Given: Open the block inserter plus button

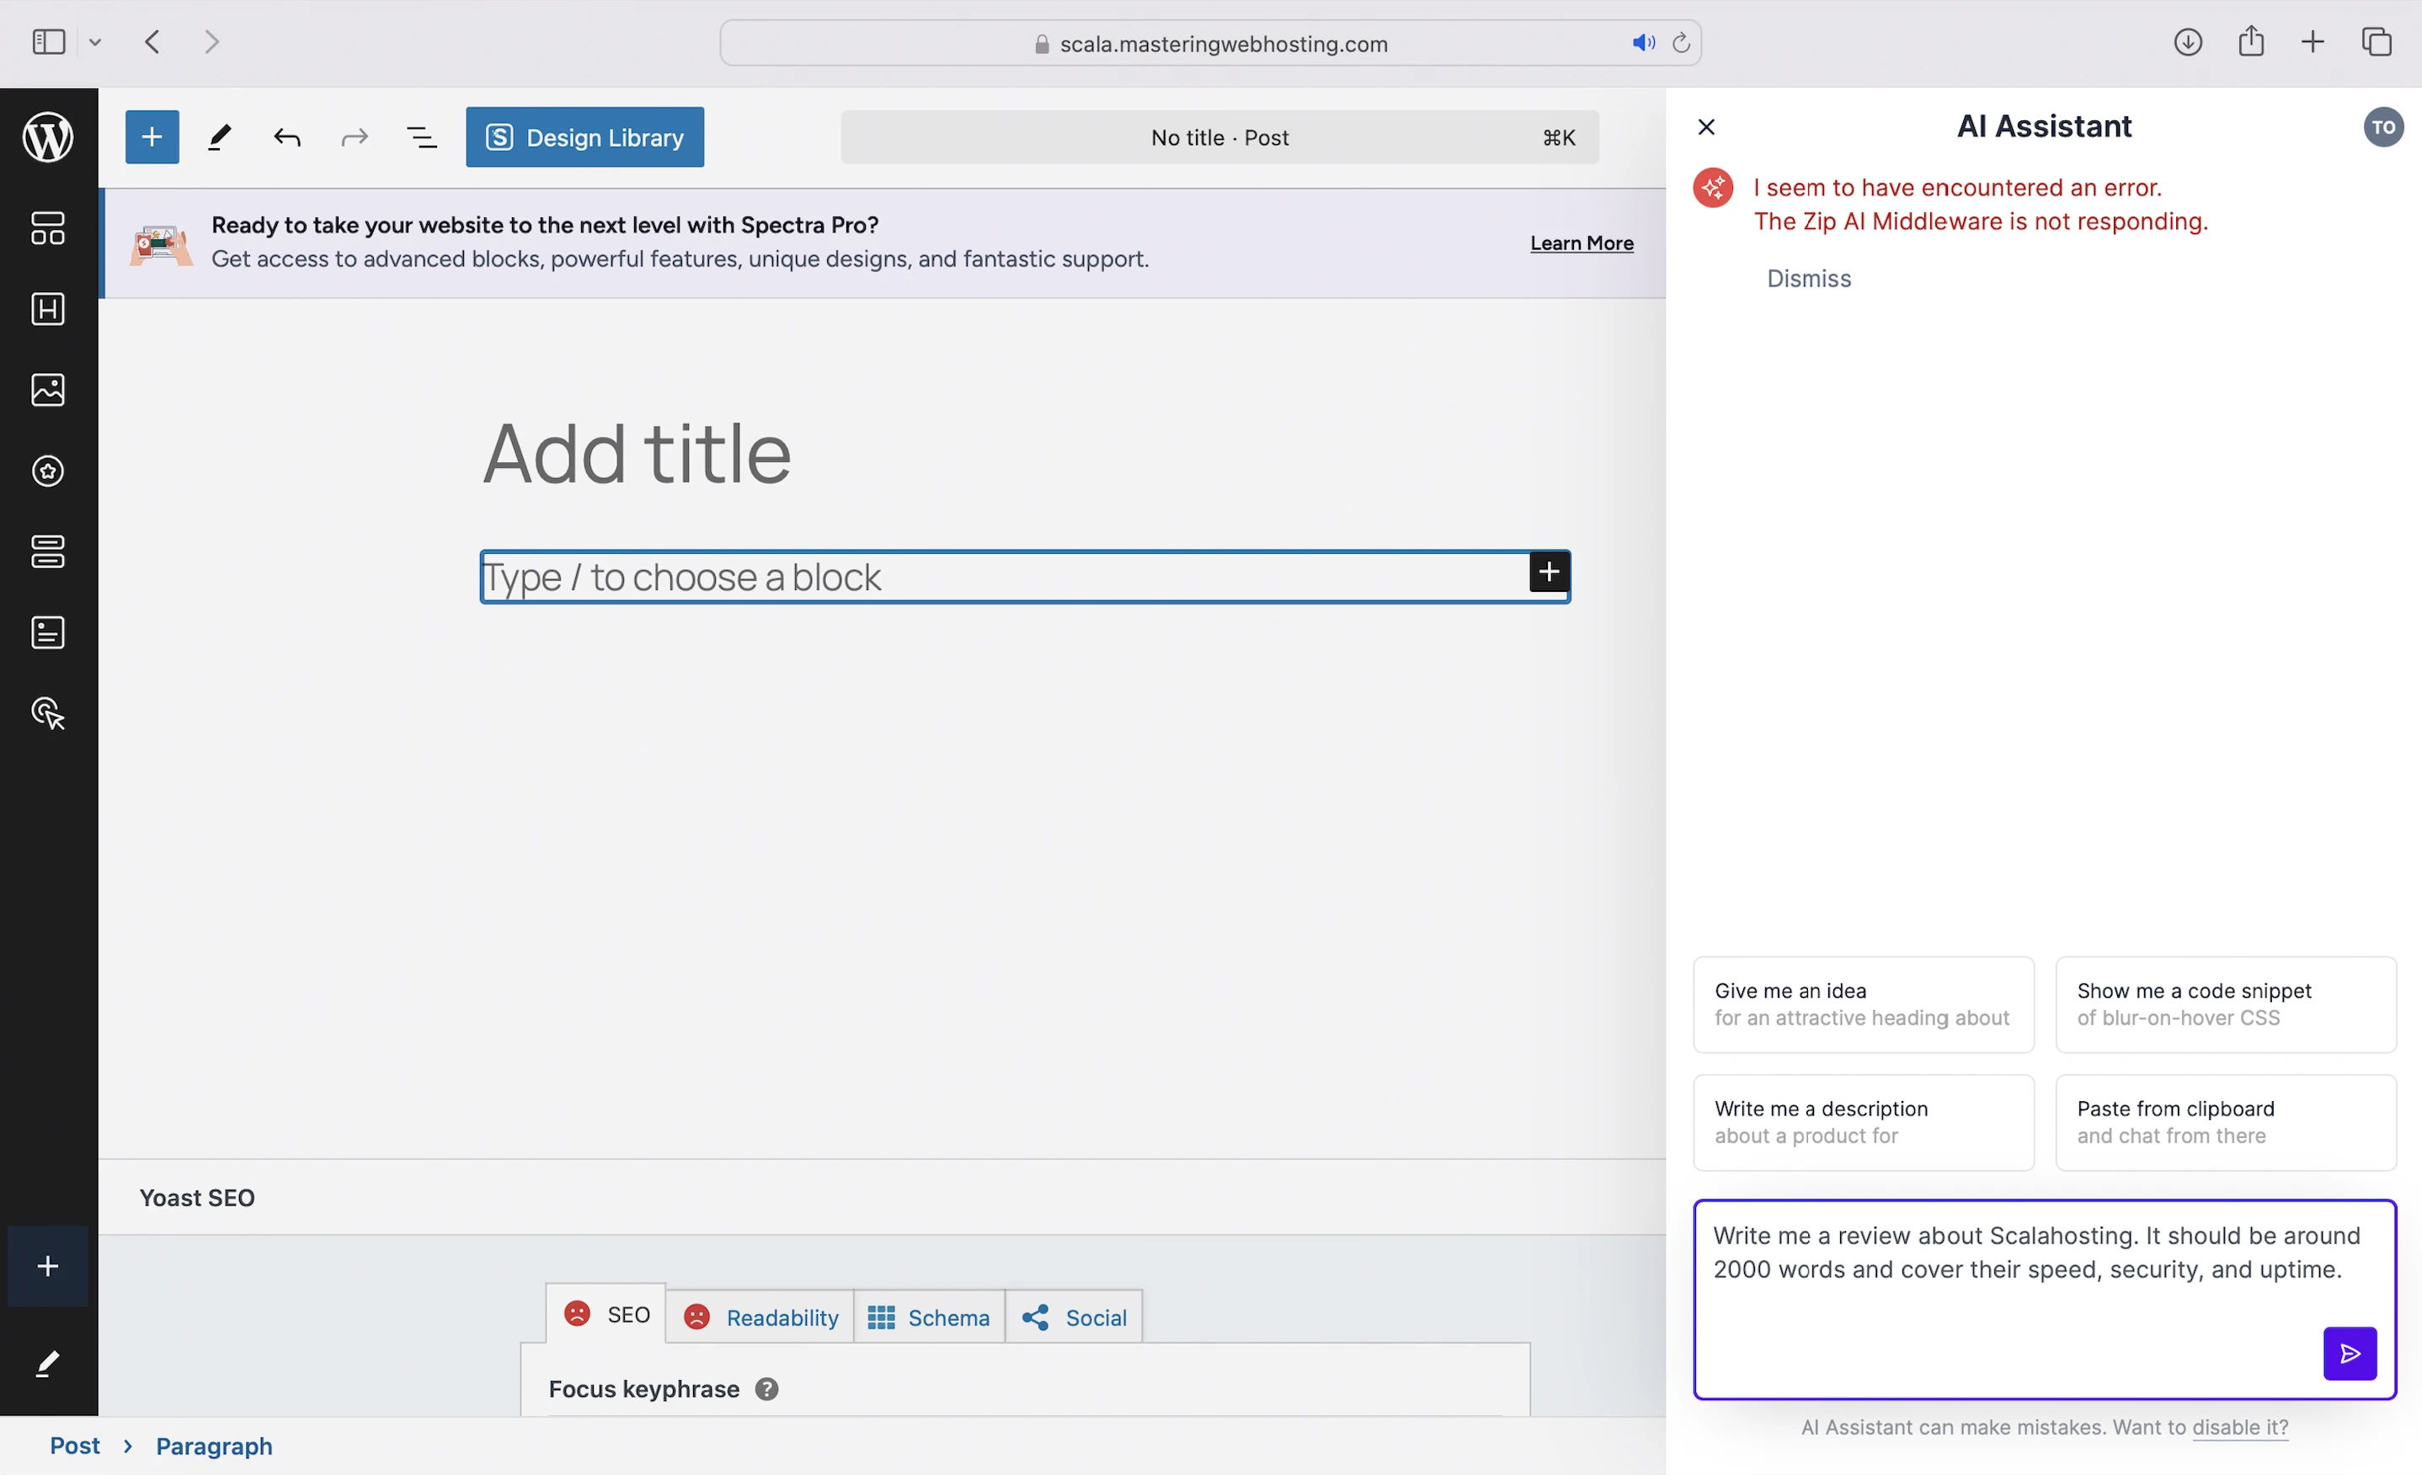Looking at the screenshot, I should click(x=152, y=136).
